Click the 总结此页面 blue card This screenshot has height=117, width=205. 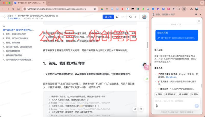click(177, 35)
